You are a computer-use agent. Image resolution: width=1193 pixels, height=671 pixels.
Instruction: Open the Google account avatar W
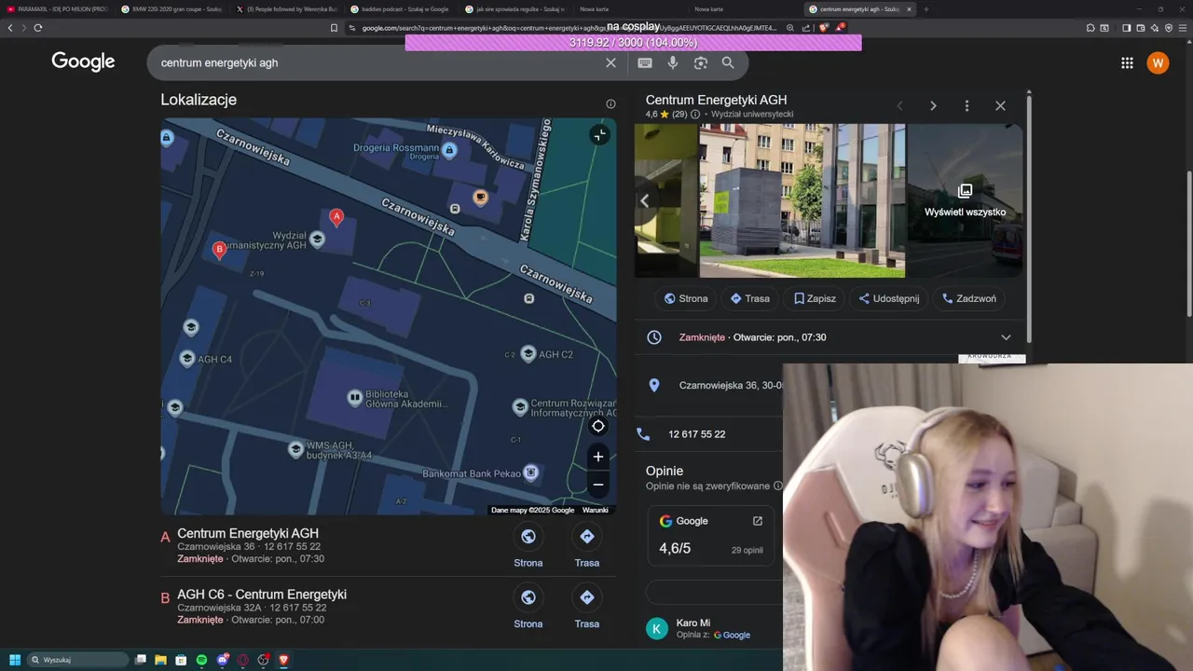click(1158, 62)
